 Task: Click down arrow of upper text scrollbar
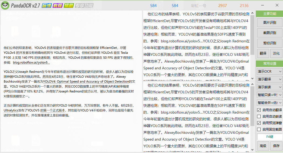click(253, 79)
